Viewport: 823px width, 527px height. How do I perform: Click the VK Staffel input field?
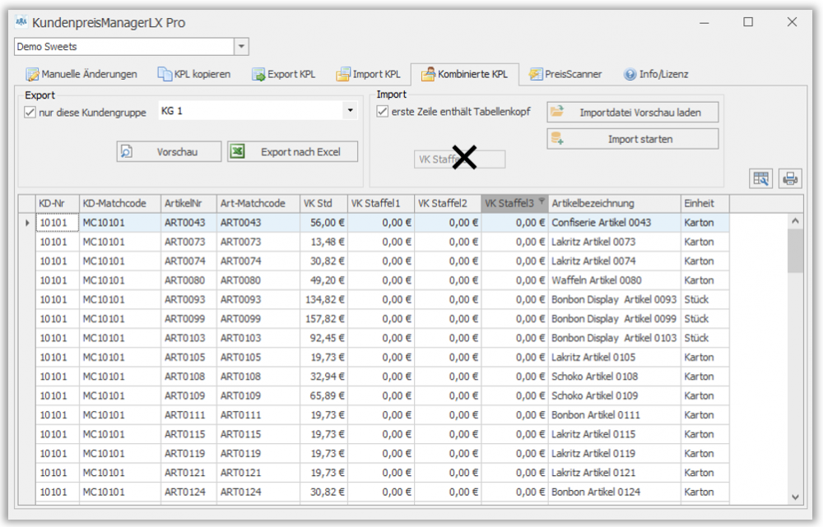460,159
